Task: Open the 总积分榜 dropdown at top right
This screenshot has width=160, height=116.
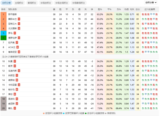Action: pos(151,3)
